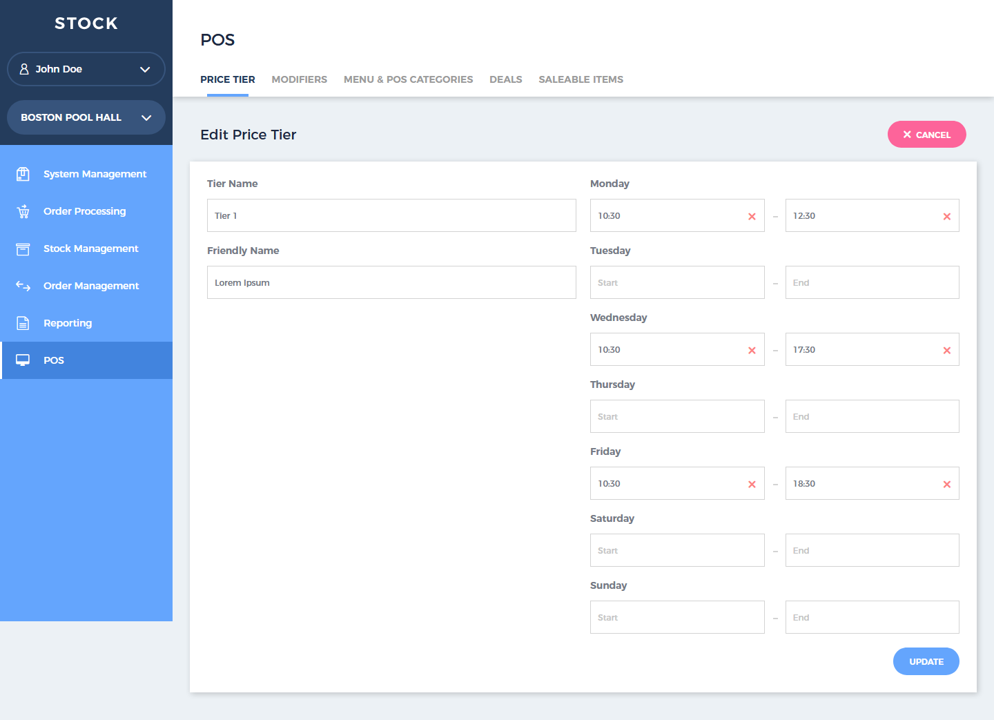Click the POS monitor icon in sidebar
The height and width of the screenshot is (720, 994).
[x=23, y=360]
